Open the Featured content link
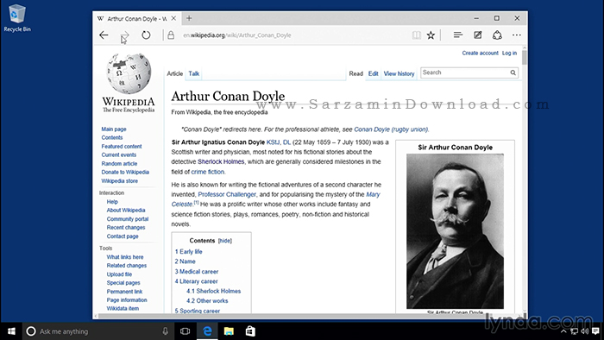 pyautogui.click(x=122, y=147)
